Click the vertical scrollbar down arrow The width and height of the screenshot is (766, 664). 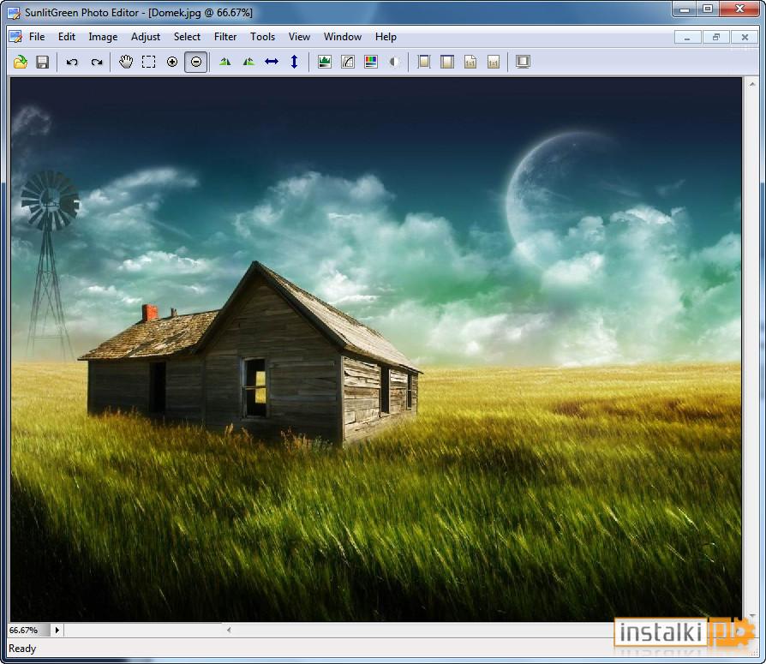pos(752,616)
